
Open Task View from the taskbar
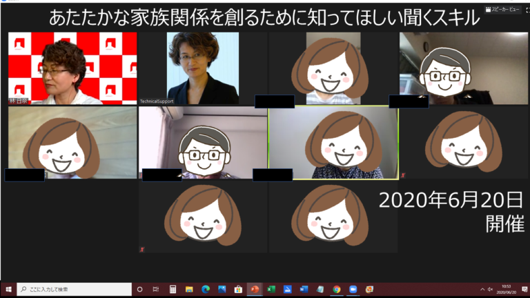(x=156, y=289)
